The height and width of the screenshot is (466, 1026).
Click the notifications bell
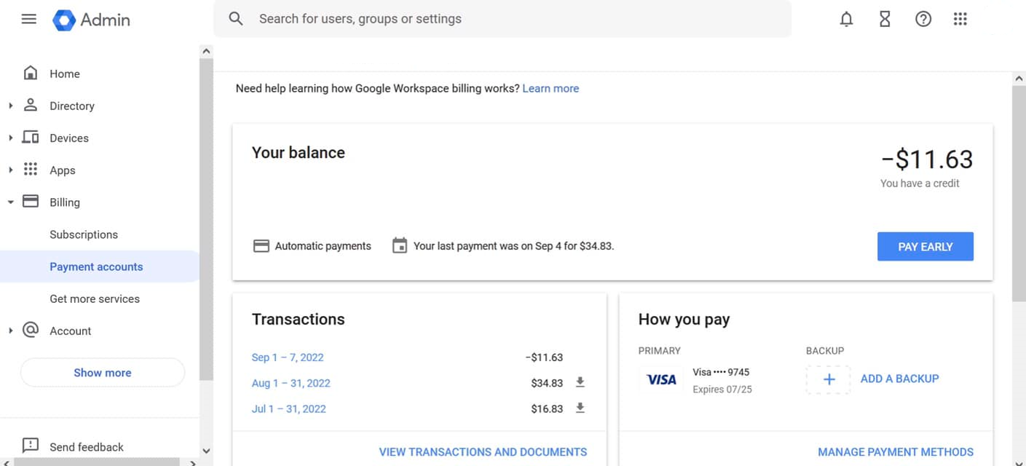[846, 19]
